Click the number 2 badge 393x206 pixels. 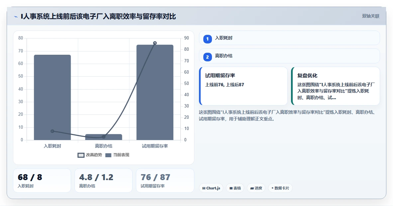(x=208, y=57)
